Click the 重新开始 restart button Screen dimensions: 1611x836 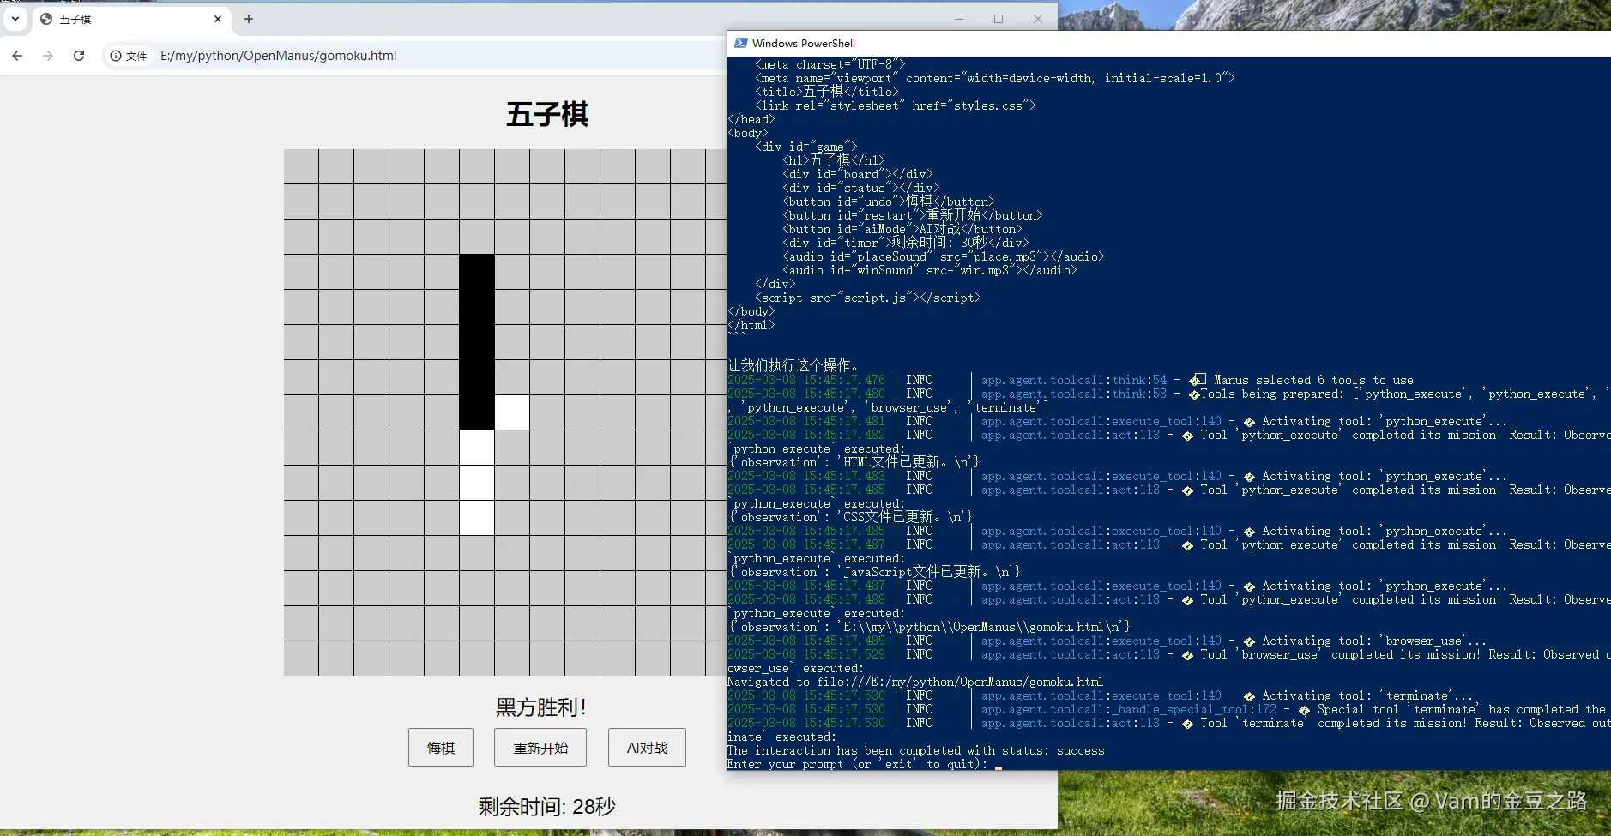pos(540,748)
